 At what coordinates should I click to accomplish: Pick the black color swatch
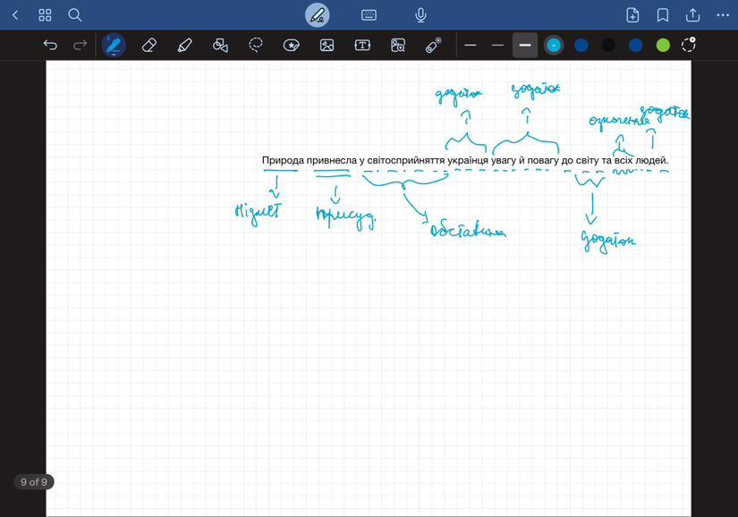click(608, 45)
